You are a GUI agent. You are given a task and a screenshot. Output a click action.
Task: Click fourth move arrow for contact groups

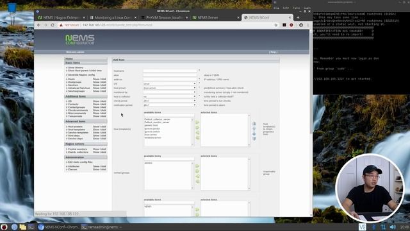tap(197, 181)
